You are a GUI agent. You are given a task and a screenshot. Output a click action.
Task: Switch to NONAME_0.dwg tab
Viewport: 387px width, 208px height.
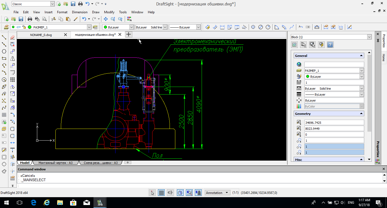(41, 35)
